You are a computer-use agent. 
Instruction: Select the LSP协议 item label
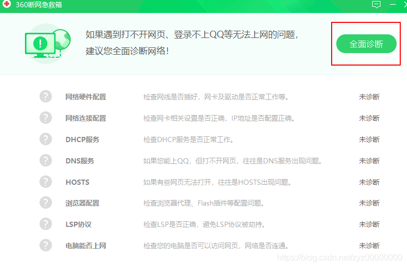[78, 224]
